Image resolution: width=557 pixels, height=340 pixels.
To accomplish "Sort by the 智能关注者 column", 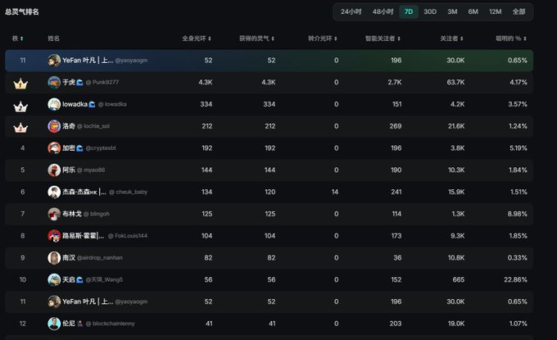I will 383,39.
